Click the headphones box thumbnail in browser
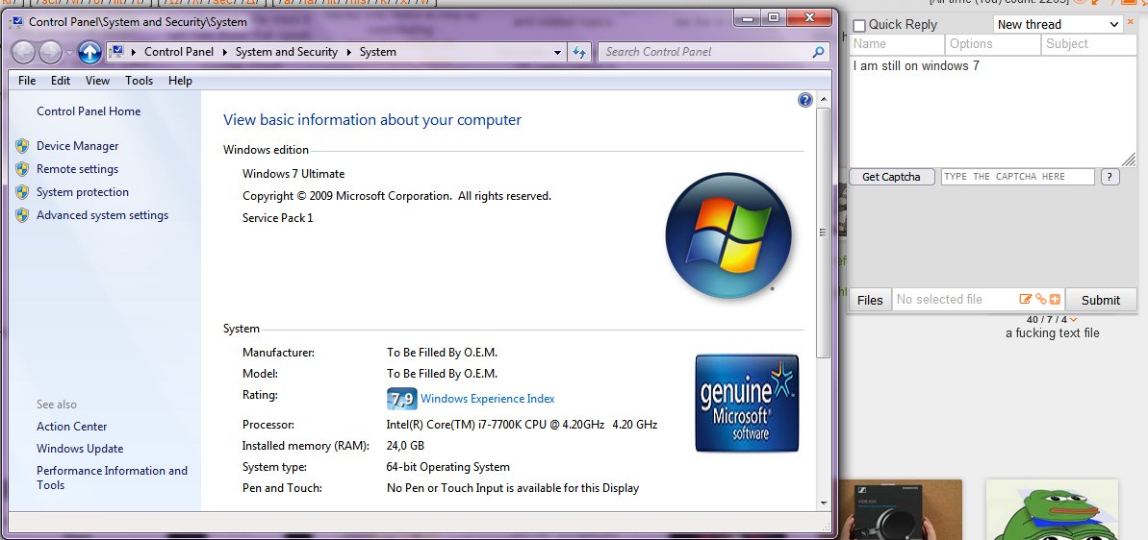Screen dimensions: 1148x540 click(x=900, y=509)
